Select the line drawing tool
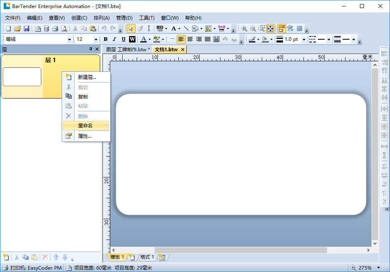390x272 pixels. click(186, 28)
